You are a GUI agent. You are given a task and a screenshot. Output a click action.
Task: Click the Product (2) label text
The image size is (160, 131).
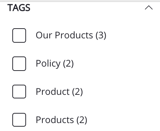point(59,92)
